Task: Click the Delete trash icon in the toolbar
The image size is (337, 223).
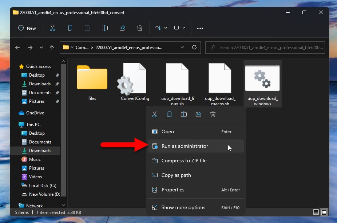Action: pyautogui.click(x=140, y=28)
